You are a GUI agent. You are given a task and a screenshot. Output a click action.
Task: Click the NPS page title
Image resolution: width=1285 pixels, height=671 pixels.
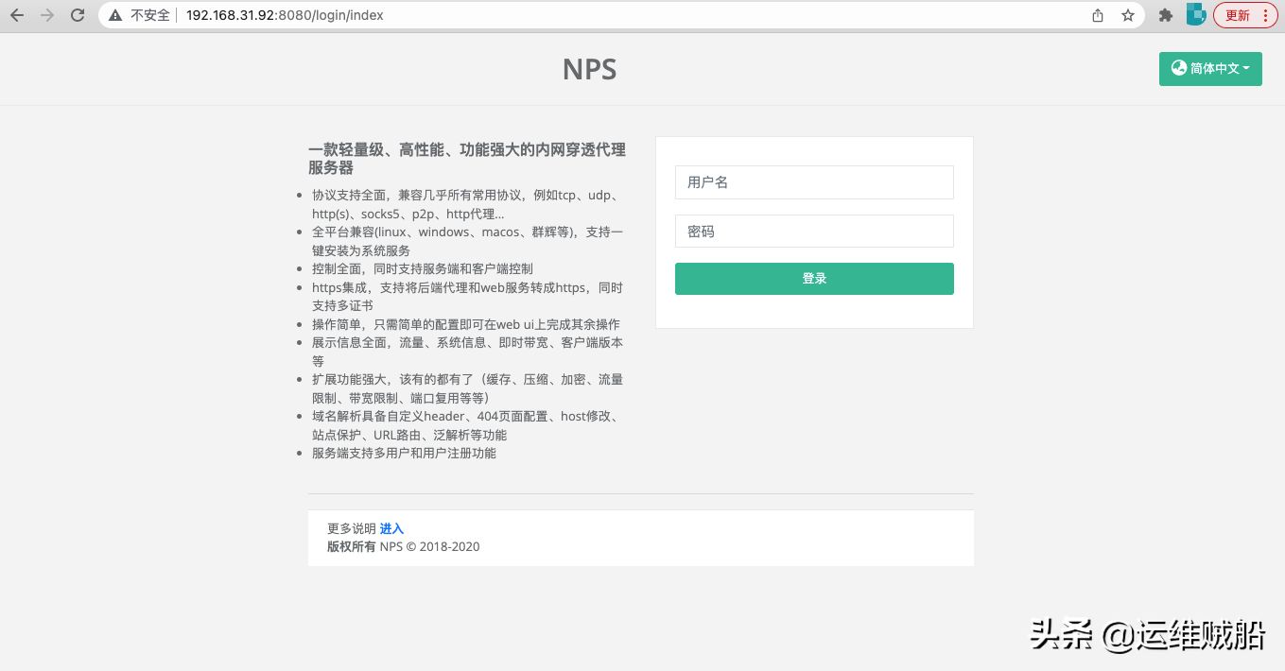tap(589, 70)
